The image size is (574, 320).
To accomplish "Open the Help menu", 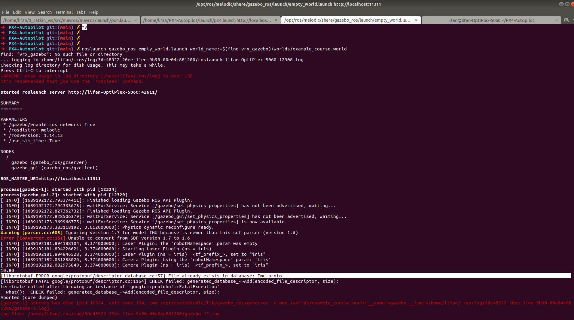I will pos(94,12).
